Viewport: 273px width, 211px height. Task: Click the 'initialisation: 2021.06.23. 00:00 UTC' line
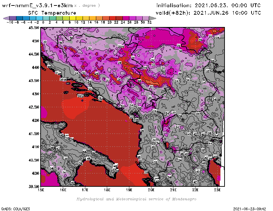click(x=209, y=5)
